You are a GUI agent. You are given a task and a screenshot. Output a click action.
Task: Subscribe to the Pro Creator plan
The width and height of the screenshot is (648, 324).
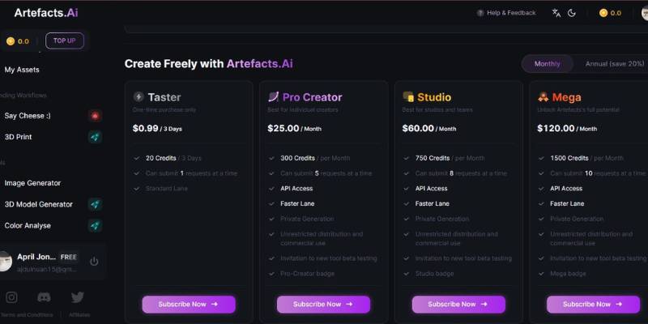(x=323, y=305)
